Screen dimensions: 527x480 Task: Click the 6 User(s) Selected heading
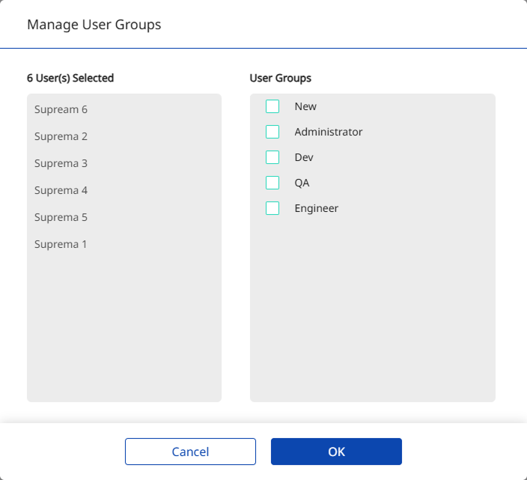click(x=70, y=78)
